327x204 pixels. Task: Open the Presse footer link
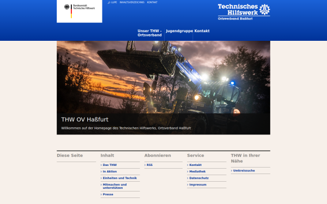coord(108,194)
